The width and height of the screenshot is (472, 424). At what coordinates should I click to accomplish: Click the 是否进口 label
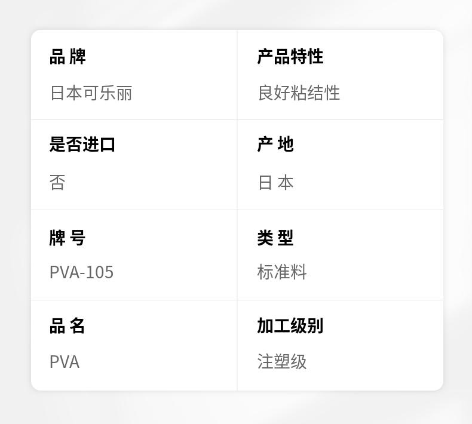pos(82,145)
